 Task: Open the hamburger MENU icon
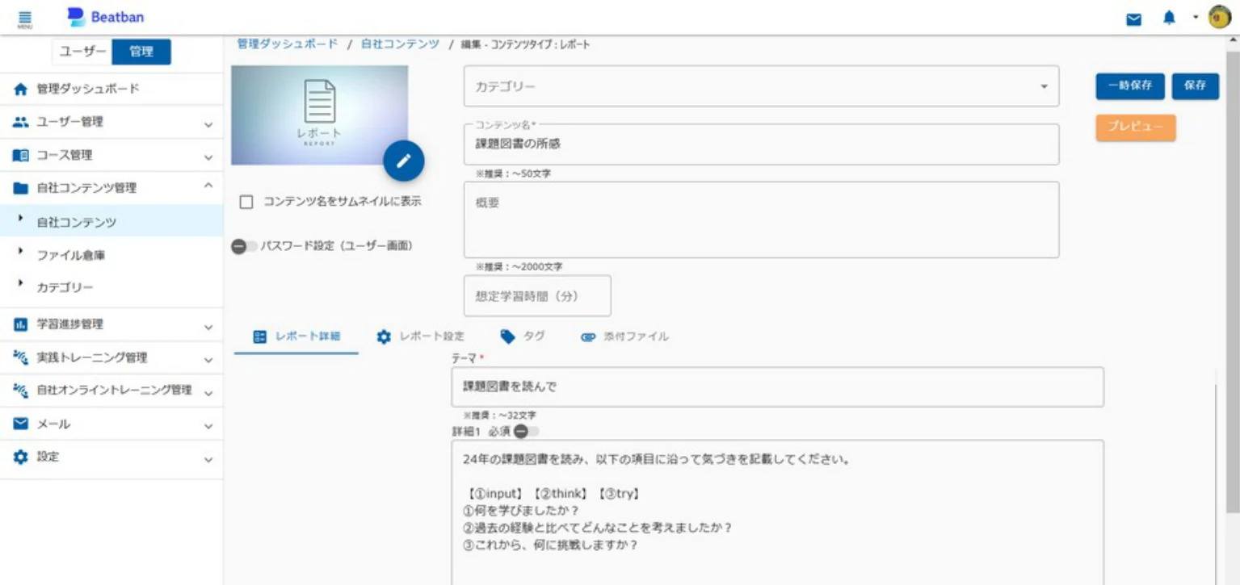click(24, 18)
